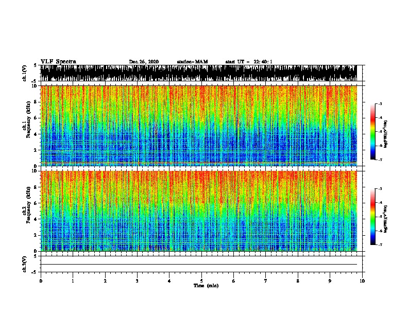Click ch.2 frequency tick label '4'
This screenshot has height=315, width=408.
pos(36,219)
